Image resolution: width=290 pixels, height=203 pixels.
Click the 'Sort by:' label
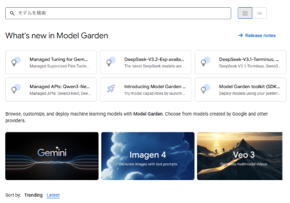click(x=13, y=195)
